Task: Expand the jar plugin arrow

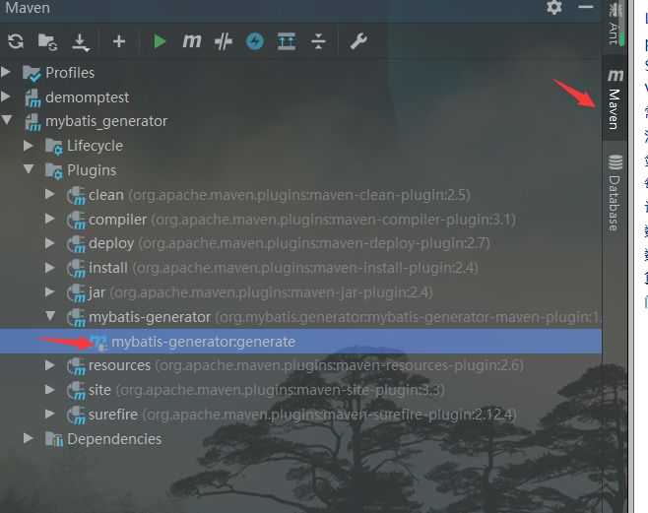Action: pos(50,292)
